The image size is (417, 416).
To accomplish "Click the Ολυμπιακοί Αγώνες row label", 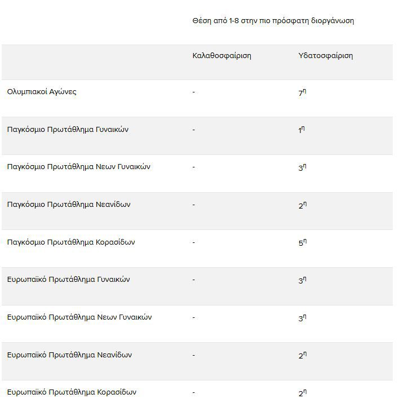I will (x=42, y=92).
